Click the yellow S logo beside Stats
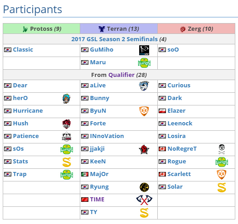The height and width of the screenshot is (224, 238). pyautogui.click(x=67, y=162)
